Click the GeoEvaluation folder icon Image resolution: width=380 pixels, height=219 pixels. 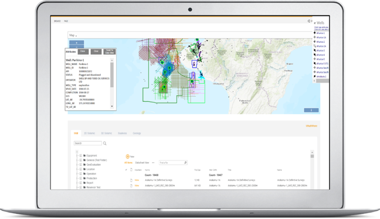(x=84, y=165)
